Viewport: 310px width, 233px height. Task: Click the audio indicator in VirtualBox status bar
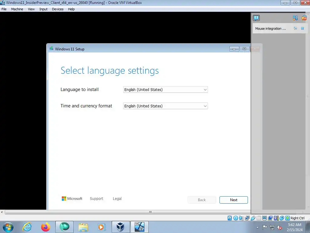click(x=241, y=218)
